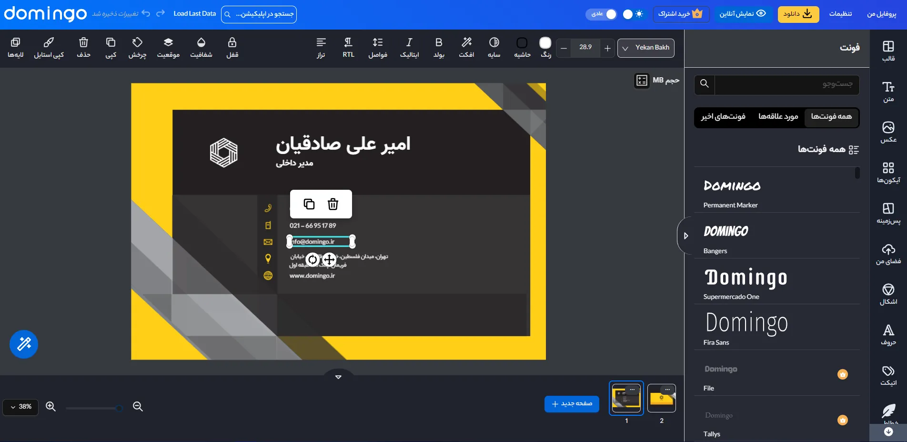Add a new page (صفحه جدید)
The height and width of the screenshot is (442, 907).
pyautogui.click(x=572, y=404)
